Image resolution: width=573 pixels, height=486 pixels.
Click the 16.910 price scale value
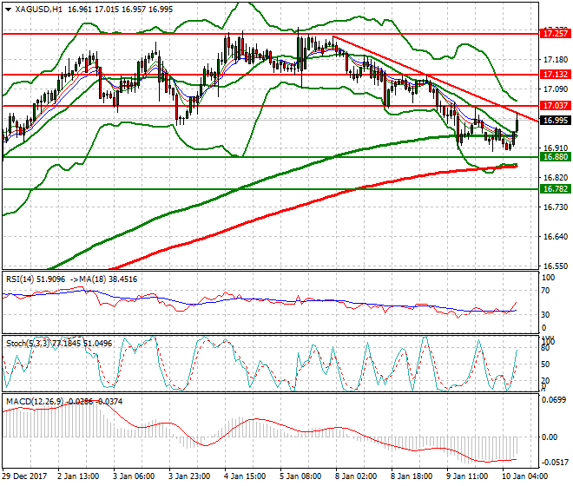coord(556,148)
